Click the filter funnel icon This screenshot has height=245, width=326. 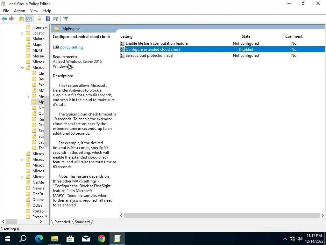pos(66,19)
